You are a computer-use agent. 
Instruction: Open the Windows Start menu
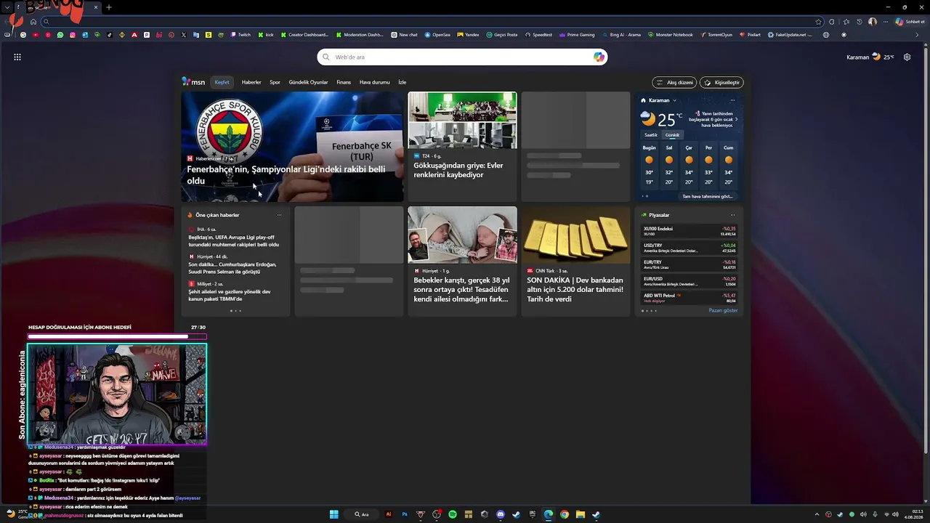[x=334, y=514]
